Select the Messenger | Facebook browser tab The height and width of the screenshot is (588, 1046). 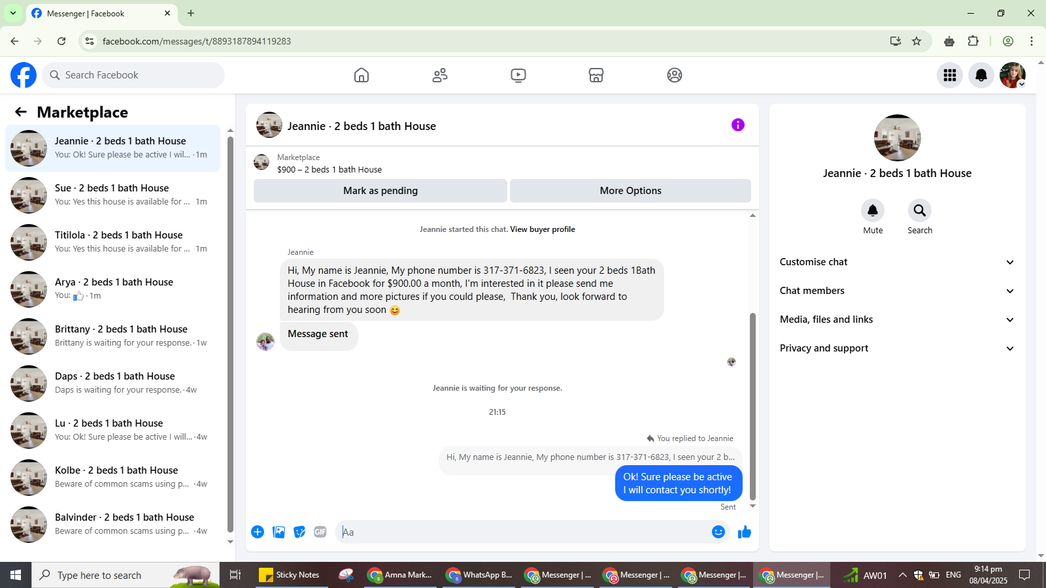(101, 14)
